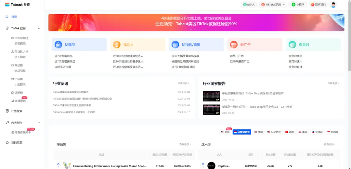Click 查看更多 next to 行业资讯
351x169 pixels.
183,83
